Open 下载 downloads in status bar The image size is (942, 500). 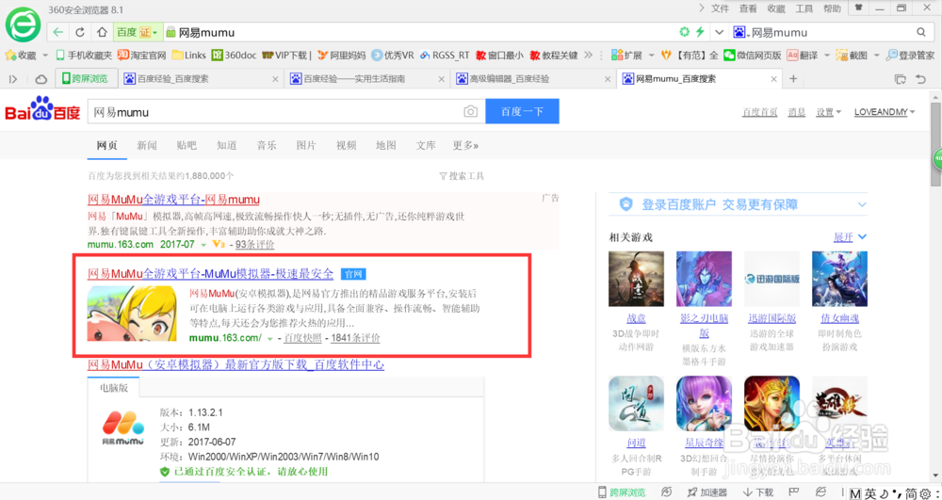(758, 492)
